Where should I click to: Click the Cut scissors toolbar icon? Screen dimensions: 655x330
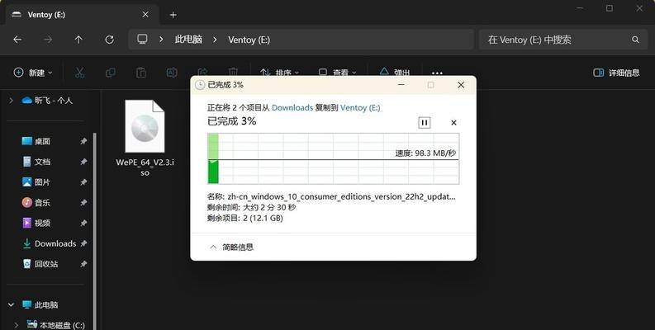pyautogui.click(x=80, y=73)
